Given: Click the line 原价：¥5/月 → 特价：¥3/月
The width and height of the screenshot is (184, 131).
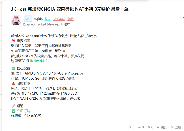Looking at the screenshot, I should click(45, 88).
